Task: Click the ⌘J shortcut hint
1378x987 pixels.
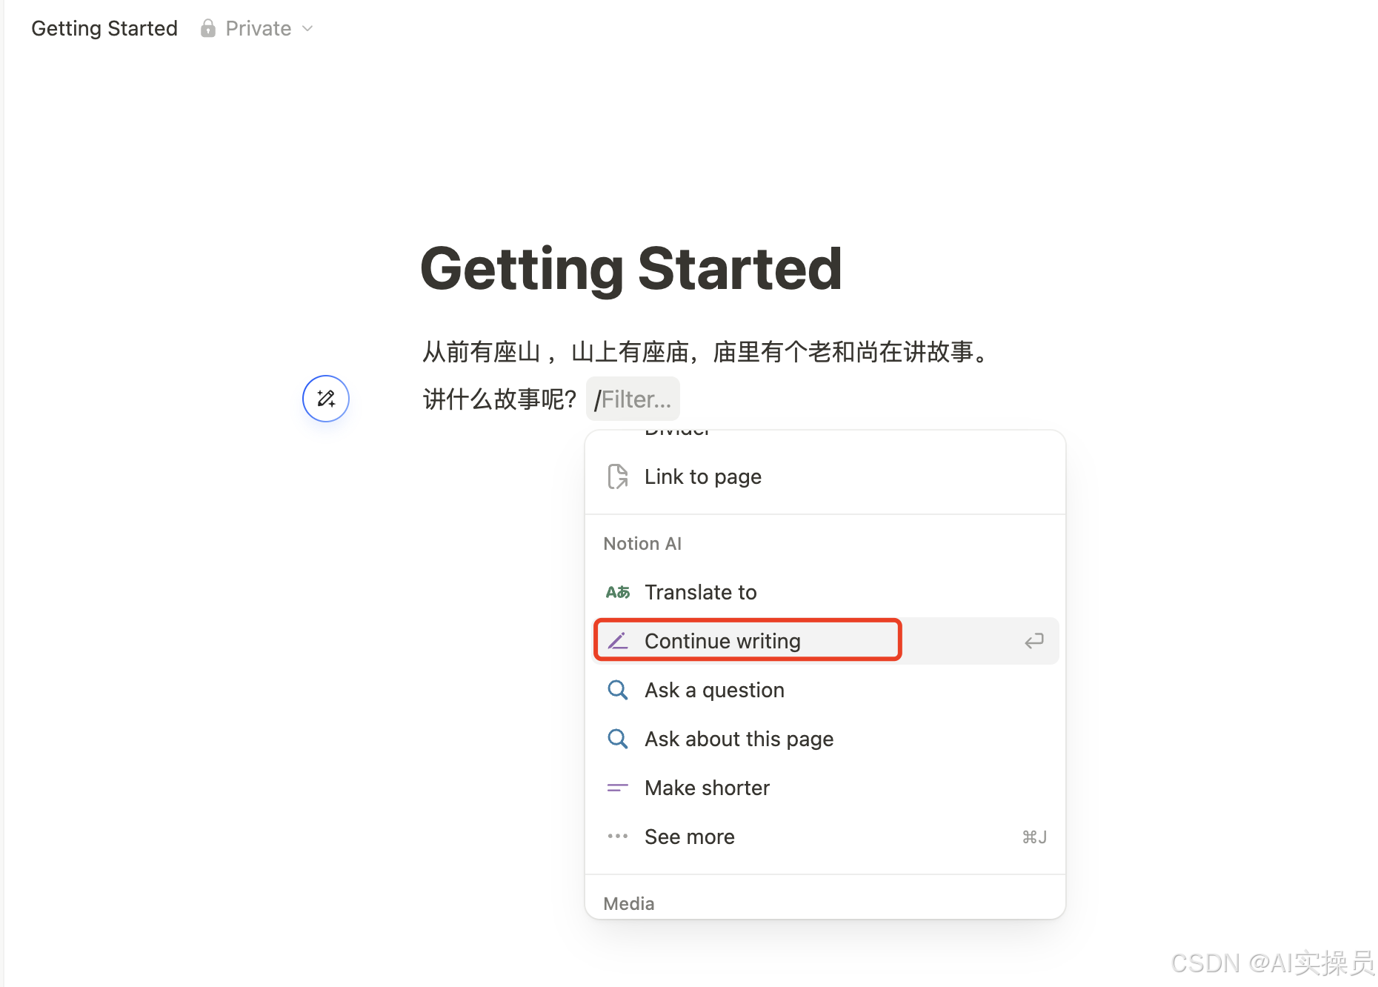Action: click(1034, 837)
